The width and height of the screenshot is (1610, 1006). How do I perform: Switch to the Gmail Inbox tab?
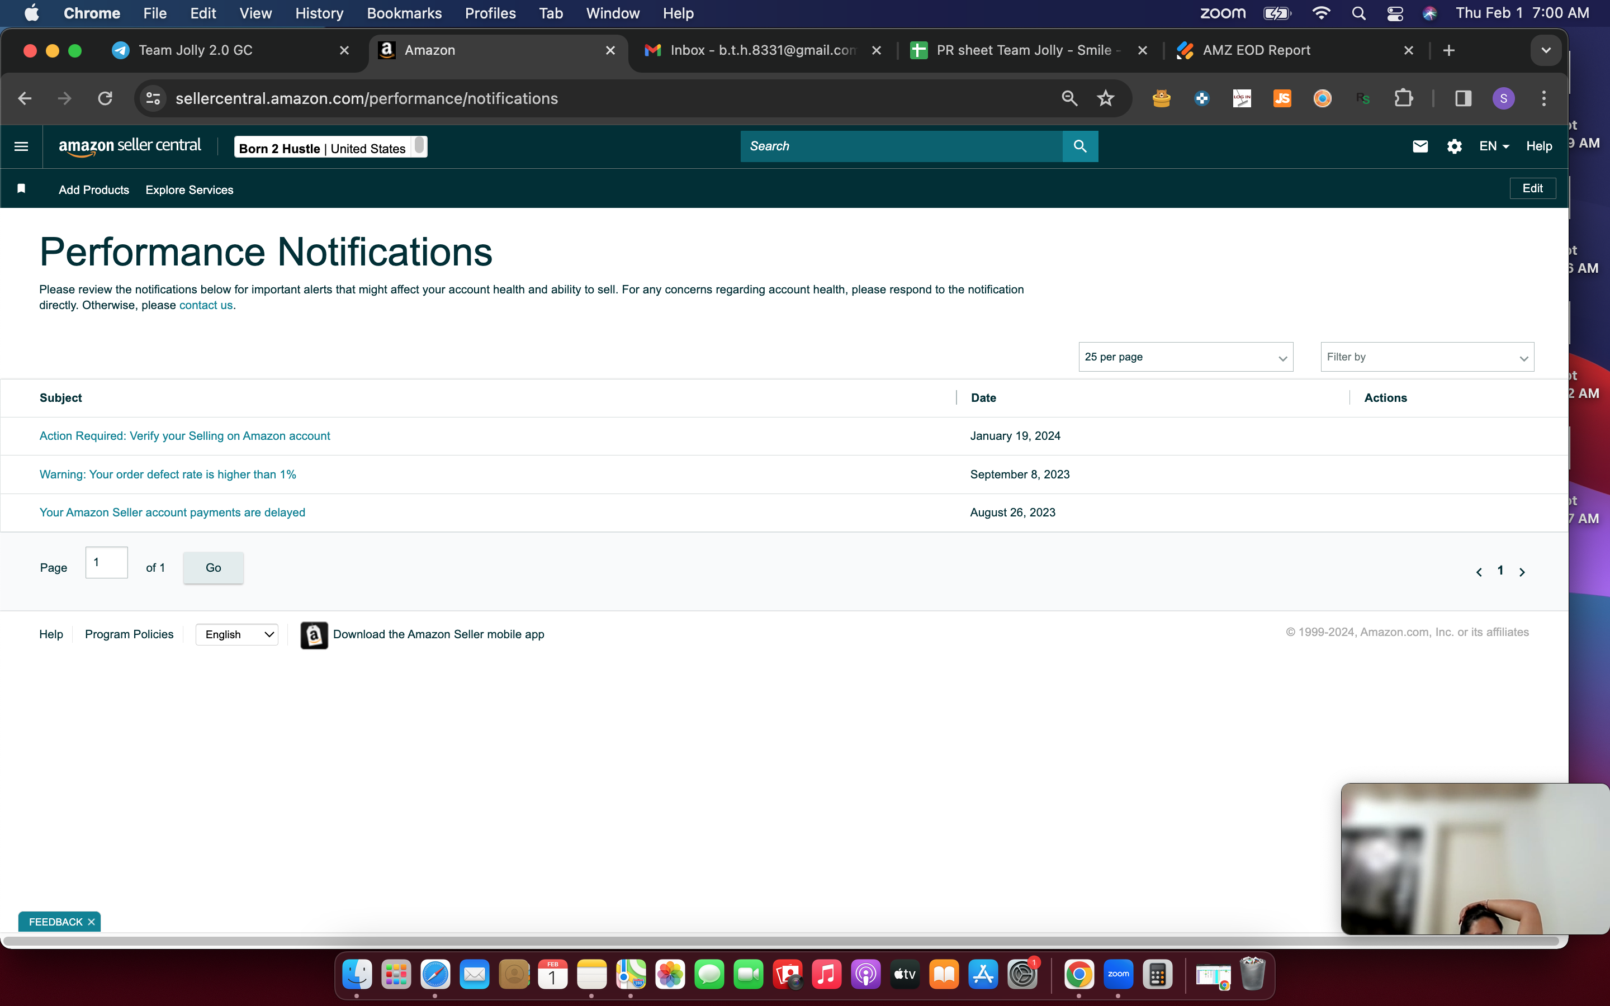pos(763,50)
